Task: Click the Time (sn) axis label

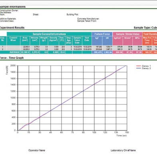Action: (x=121, y=135)
